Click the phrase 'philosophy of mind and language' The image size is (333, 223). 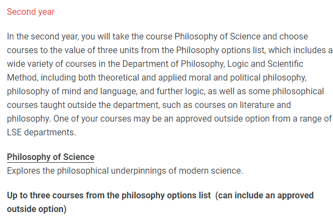click(x=72, y=92)
